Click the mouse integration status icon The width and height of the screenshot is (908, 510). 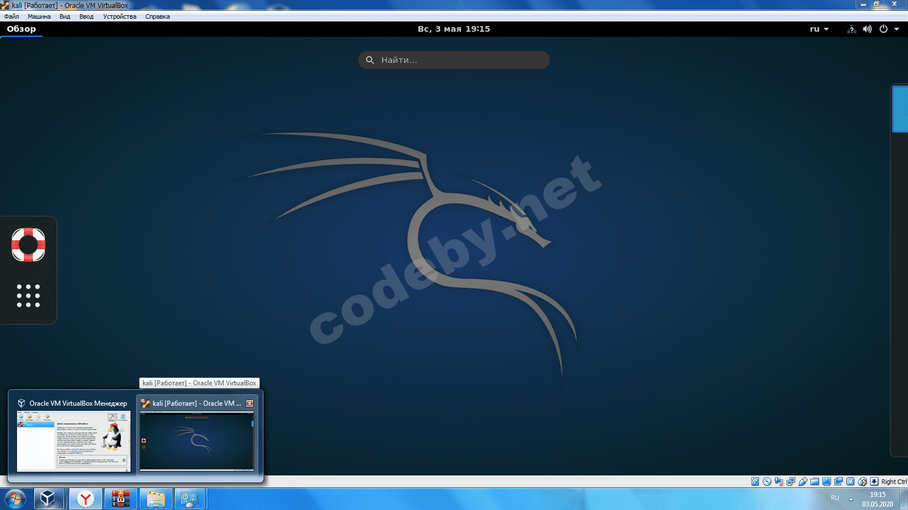(x=863, y=482)
